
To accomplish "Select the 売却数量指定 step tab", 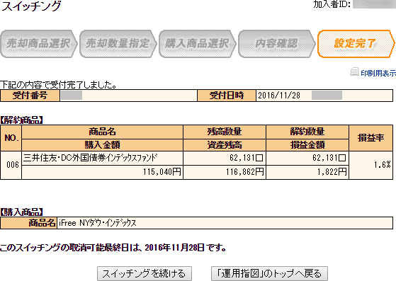I will coord(118,44).
